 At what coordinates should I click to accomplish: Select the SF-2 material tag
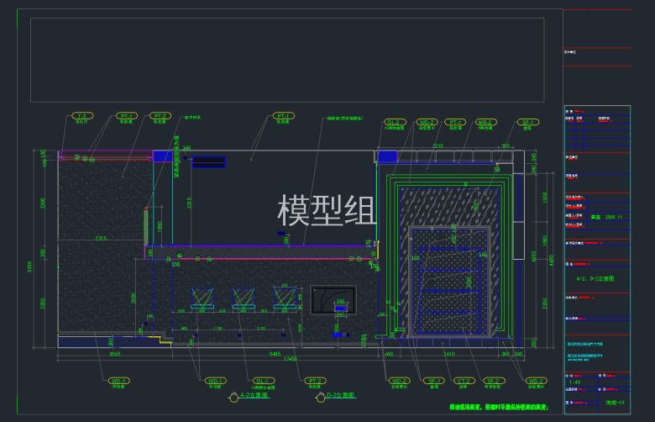click(x=492, y=381)
